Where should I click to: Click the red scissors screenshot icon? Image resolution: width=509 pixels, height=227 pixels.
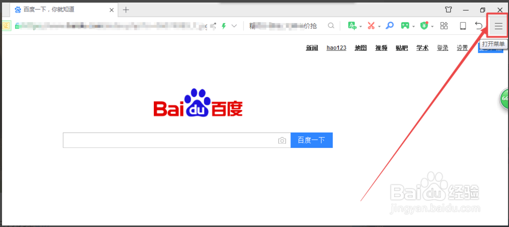[x=371, y=26]
